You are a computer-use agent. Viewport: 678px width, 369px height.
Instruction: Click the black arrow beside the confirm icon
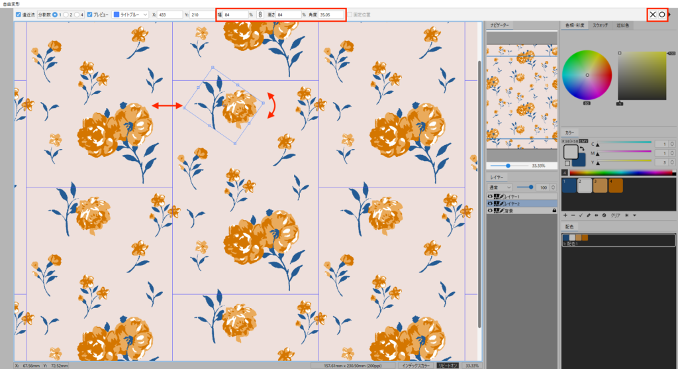tap(670, 15)
